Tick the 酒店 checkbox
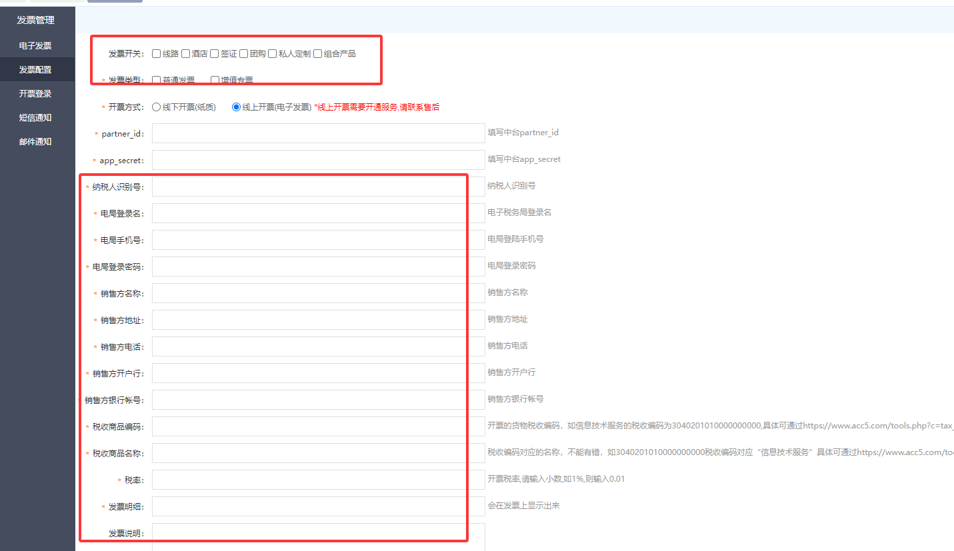 [x=186, y=54]
